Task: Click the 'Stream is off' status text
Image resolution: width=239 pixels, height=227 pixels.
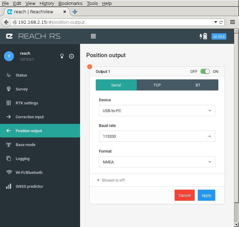Action: 113,180
